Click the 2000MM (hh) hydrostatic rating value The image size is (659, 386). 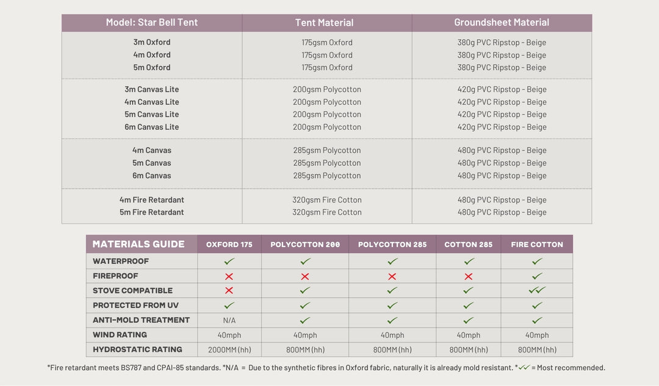click(x=229, y=349)
